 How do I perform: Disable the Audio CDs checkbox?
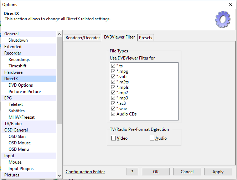click(x=113, y=114)
